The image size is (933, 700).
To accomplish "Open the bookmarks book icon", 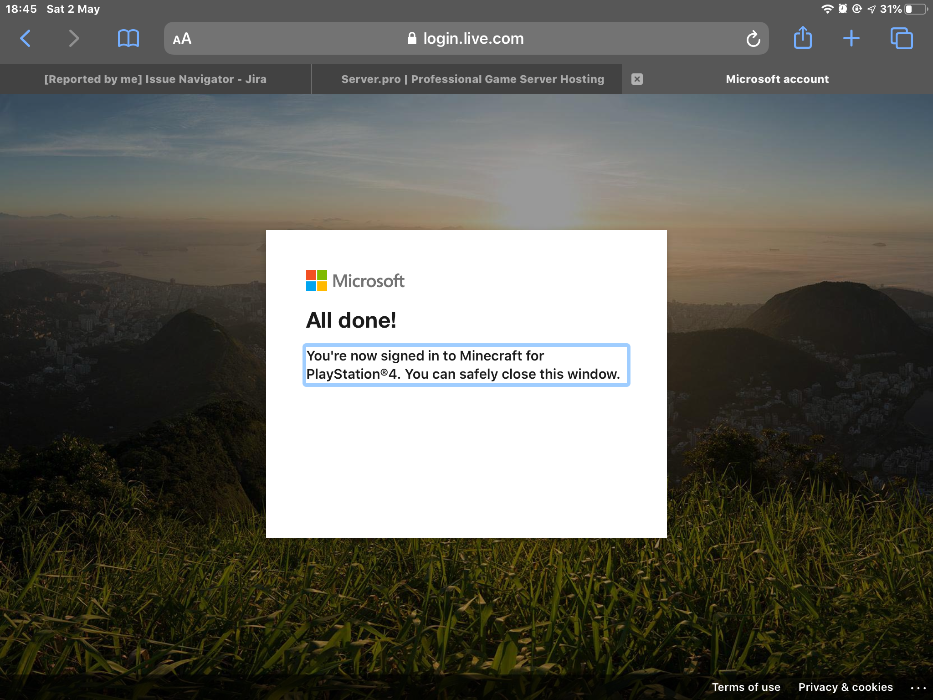I will coord(128,38).
